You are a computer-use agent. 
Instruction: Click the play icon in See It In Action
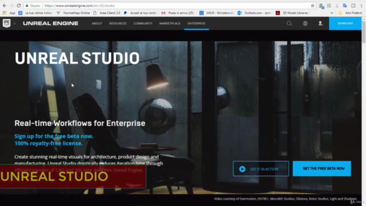[242, 169]
